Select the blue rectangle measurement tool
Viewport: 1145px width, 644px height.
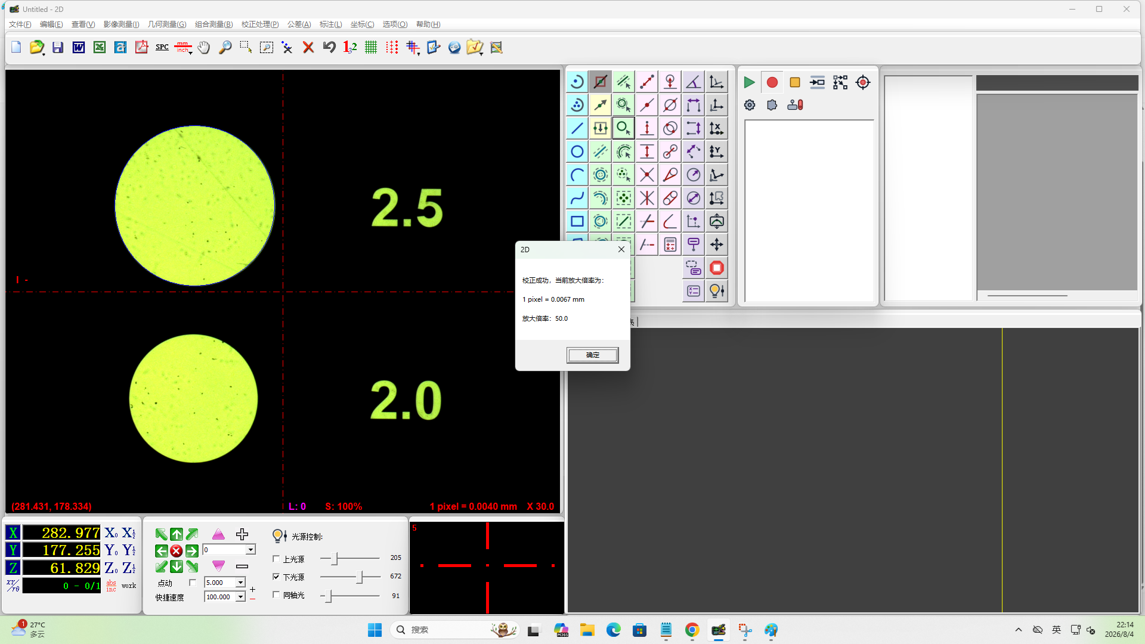pyautogui.click(x=577, y=221)
